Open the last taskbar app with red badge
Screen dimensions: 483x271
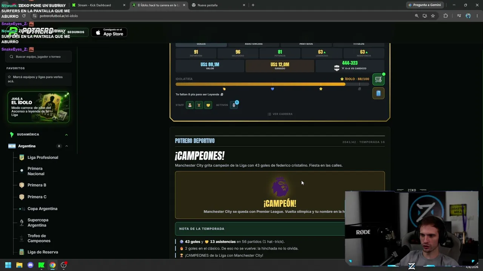(64, 265)
